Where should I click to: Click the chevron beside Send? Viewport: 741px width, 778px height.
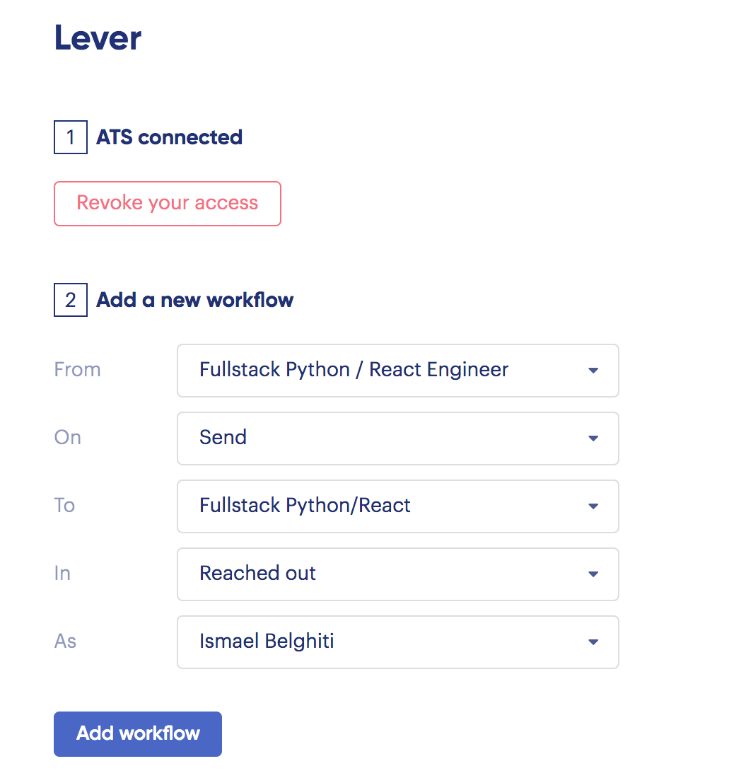pyautogui.click(x=593, y=439)
